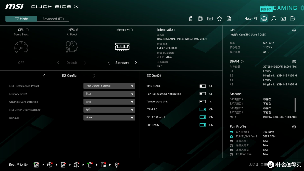Click the Intel Core Ultra 7 265K text
304x171 pixels.
tap(248, 35)
